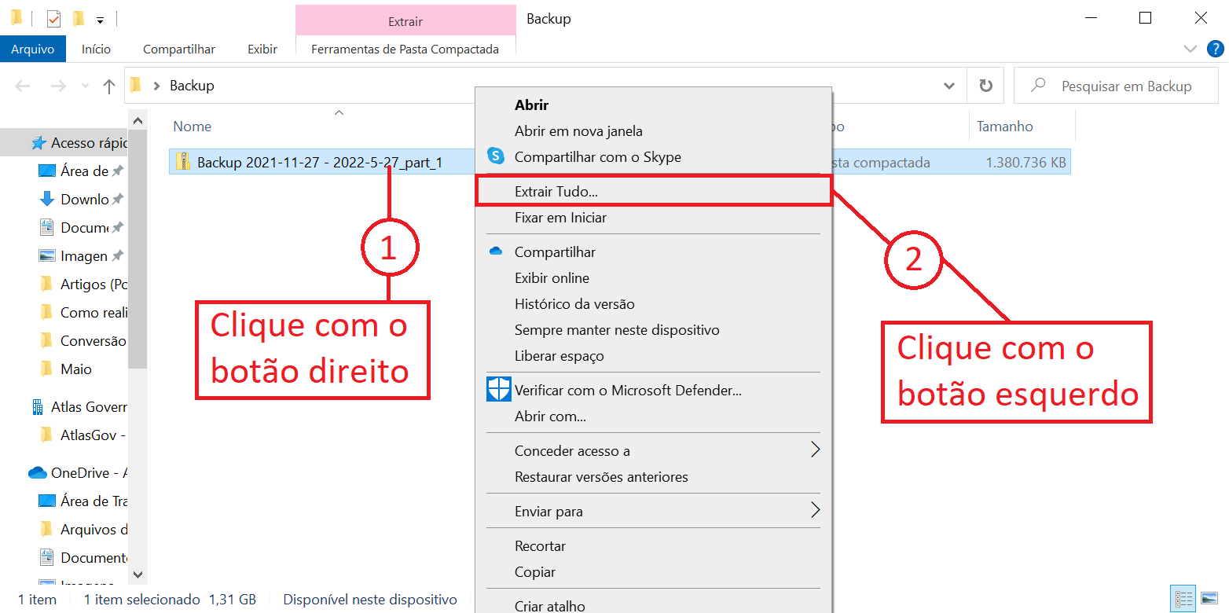1229x613 pixels.
Task: Expand the Conceder acesso a submenu
Action: 815,450
